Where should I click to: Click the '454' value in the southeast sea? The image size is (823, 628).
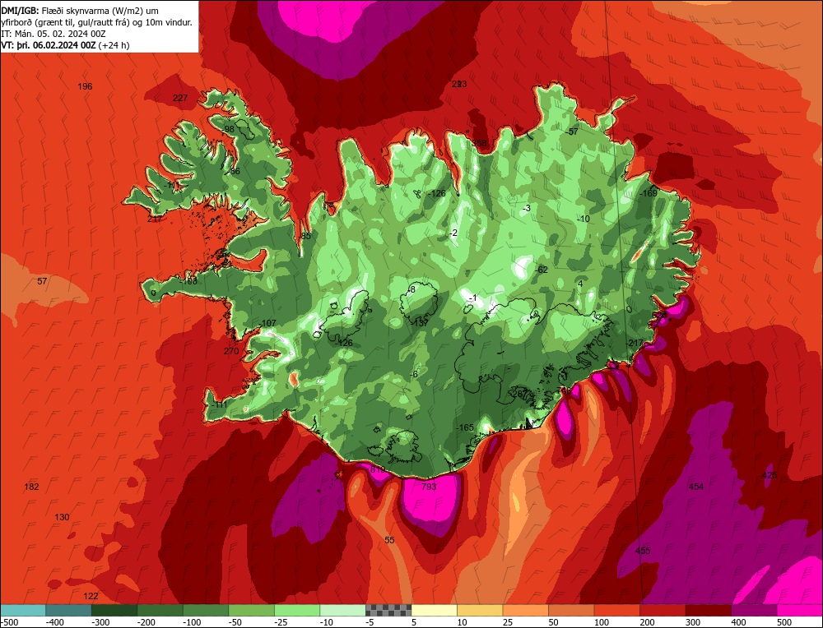point(696,487)
